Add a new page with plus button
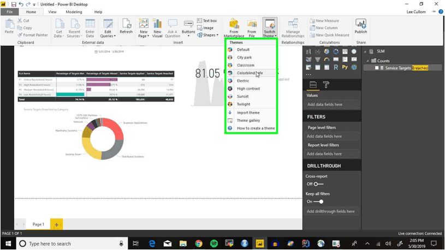 tap(56, 224)
